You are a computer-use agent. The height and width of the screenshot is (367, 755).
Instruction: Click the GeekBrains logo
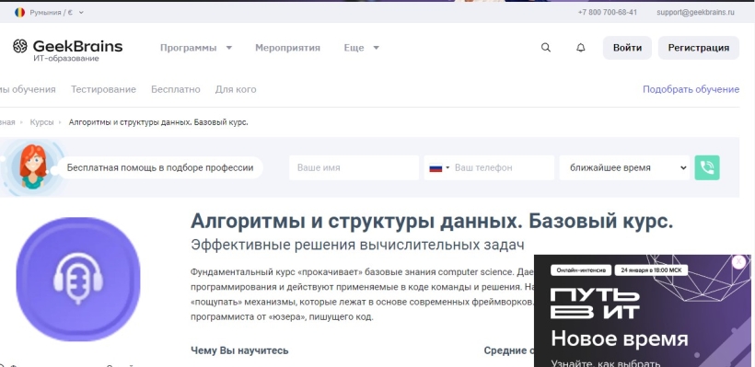coord(67,50)
